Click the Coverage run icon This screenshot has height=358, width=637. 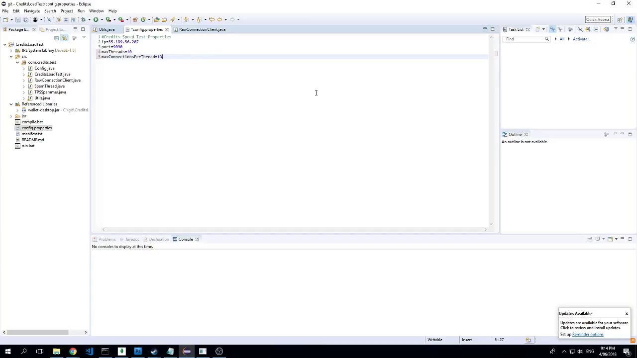[108, 19]
